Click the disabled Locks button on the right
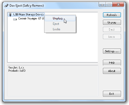Viewport: 129px width, 105px height. coord(112,37)
